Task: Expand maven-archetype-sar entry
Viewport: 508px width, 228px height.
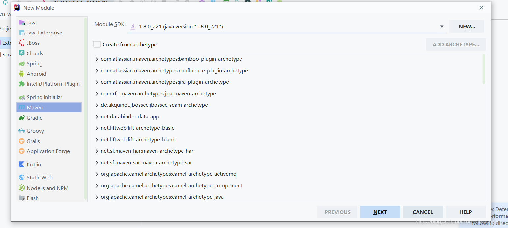Action: 97,163
